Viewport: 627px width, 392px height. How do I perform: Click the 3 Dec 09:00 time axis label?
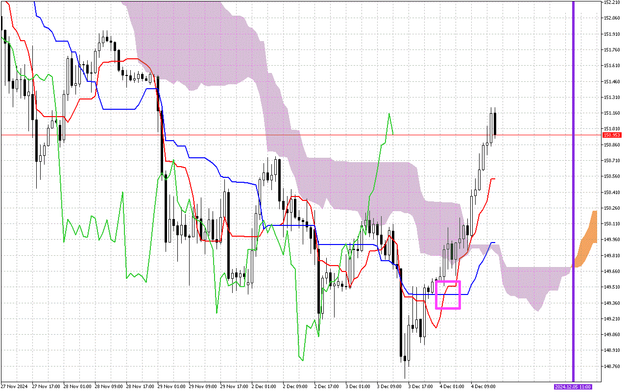[x=389, y=387]
